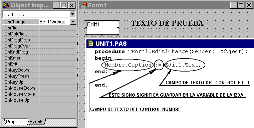Screen dimensions: 254x128
Task: Minimize the Object Inspector window
Action: click(56, 5)
